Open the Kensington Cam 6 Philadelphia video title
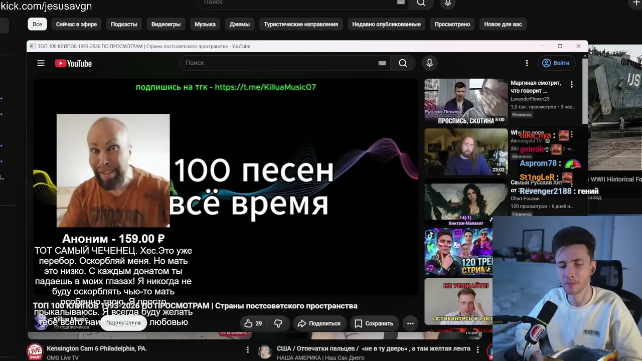 [x=97, y=348]
